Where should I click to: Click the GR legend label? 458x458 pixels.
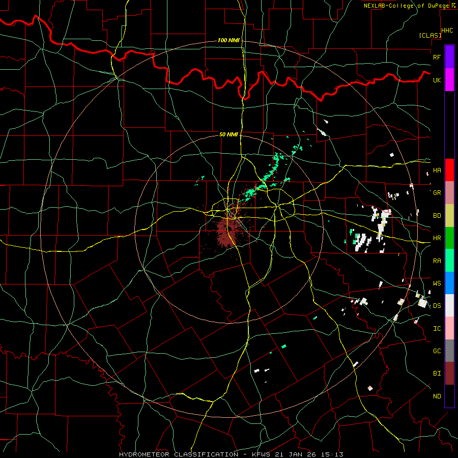pyautogui.click(x=437, y=193)
